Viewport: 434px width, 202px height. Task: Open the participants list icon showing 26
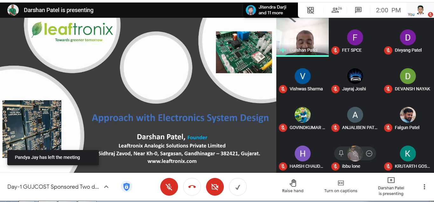click(336, 10)
